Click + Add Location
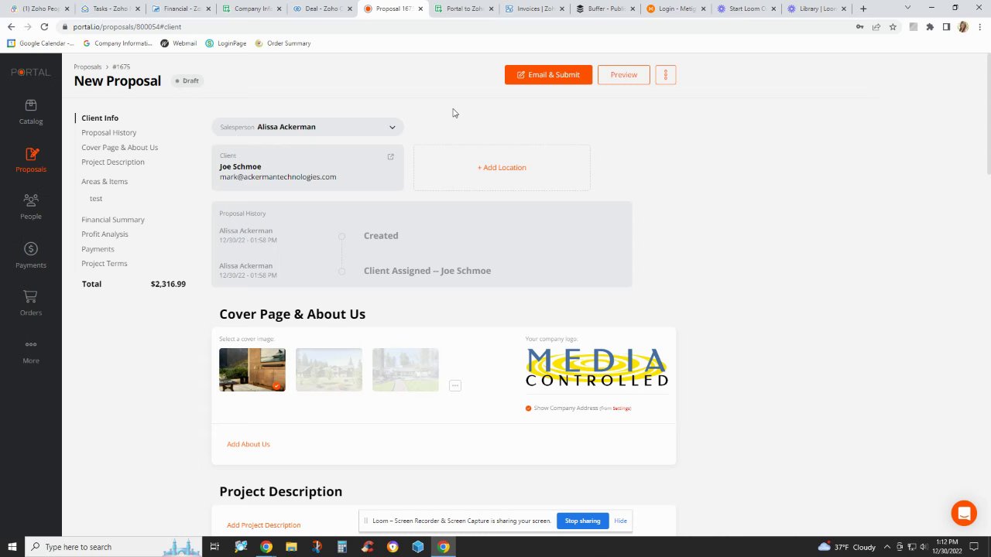Viewport: 991px width, 557px height. click(x=502, y=167)
